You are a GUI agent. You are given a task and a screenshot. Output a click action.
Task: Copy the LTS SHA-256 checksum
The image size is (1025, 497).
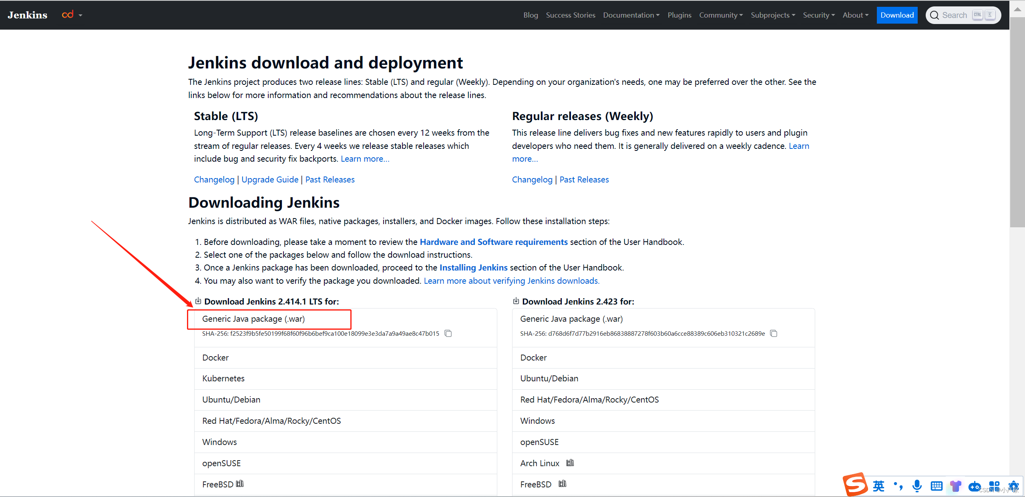coord(448,333)
